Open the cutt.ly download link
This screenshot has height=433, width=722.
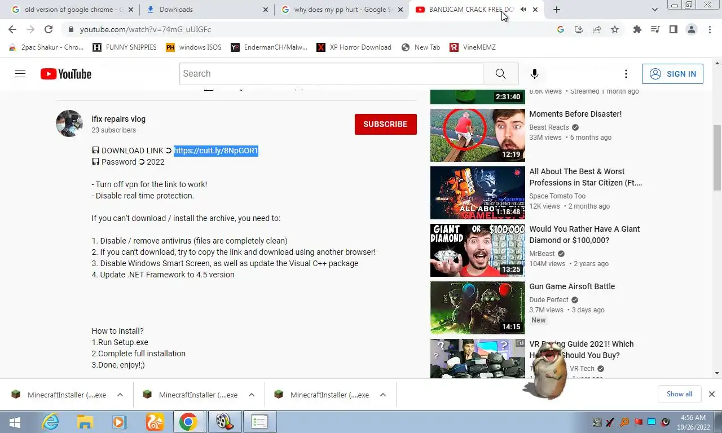point(216,151)
